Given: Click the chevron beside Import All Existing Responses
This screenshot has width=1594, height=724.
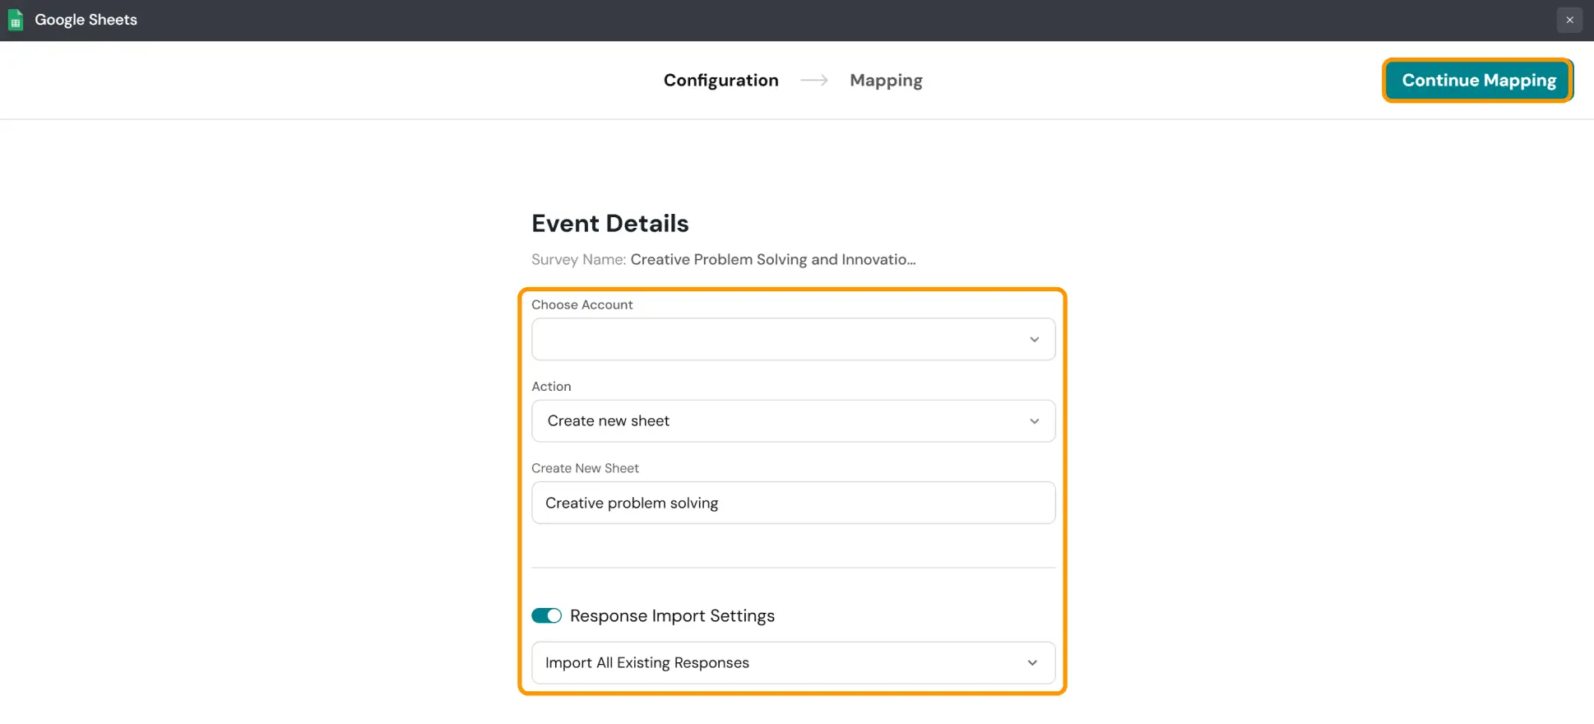Looking at the screenshot, I should click(x=1032, y=663).
